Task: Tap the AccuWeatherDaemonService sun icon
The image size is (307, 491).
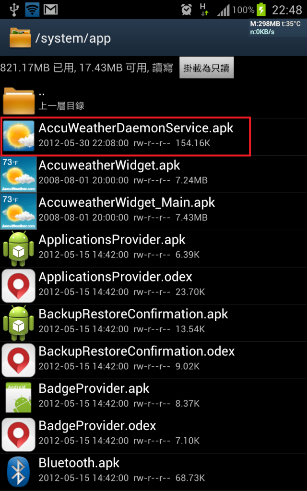Action: (19, 136)
